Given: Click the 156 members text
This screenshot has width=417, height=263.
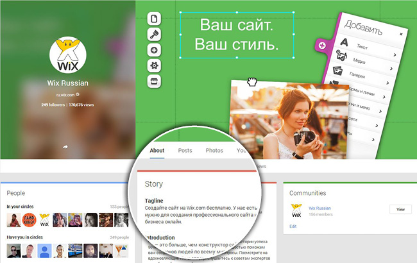Looking at the screenshot, I should [x=321, y=214].
